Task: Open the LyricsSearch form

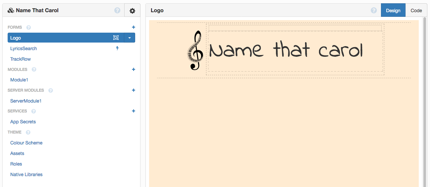Action: click(x=24, y=48)
